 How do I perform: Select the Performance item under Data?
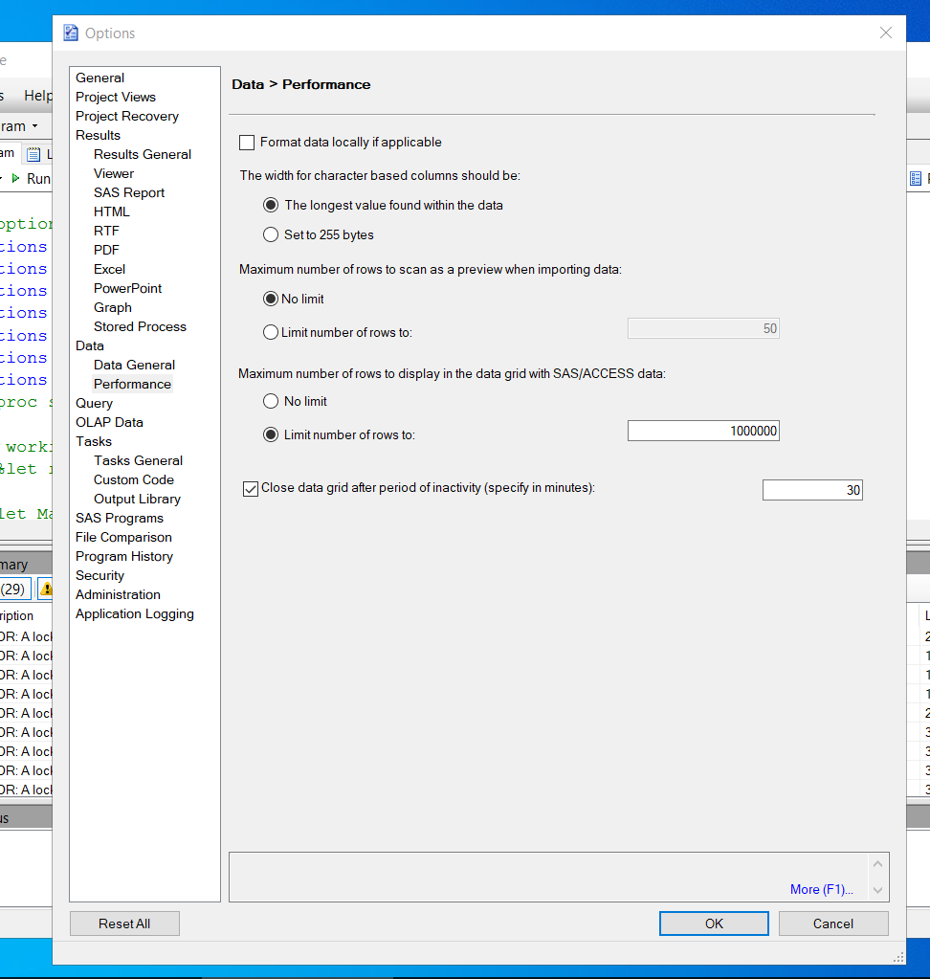pos(132,384)
